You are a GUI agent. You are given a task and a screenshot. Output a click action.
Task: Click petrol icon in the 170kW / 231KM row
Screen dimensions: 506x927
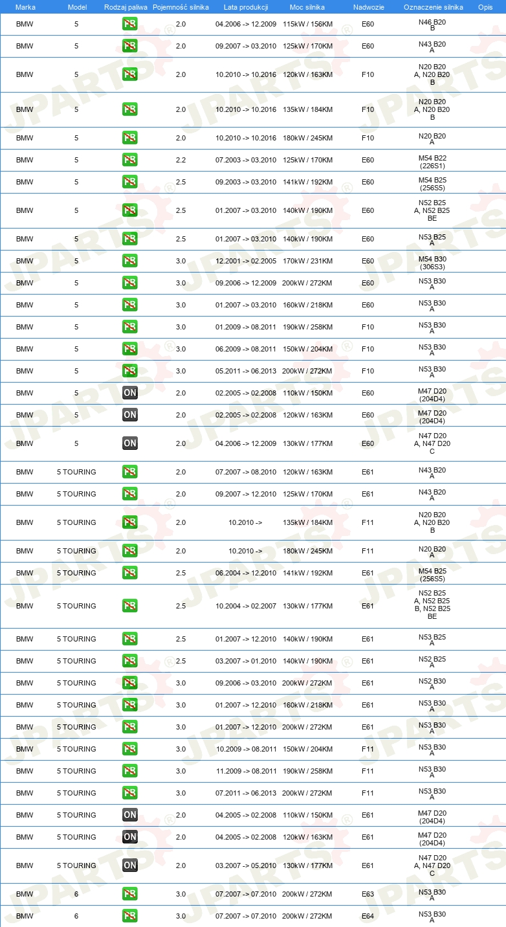[130, 261]
